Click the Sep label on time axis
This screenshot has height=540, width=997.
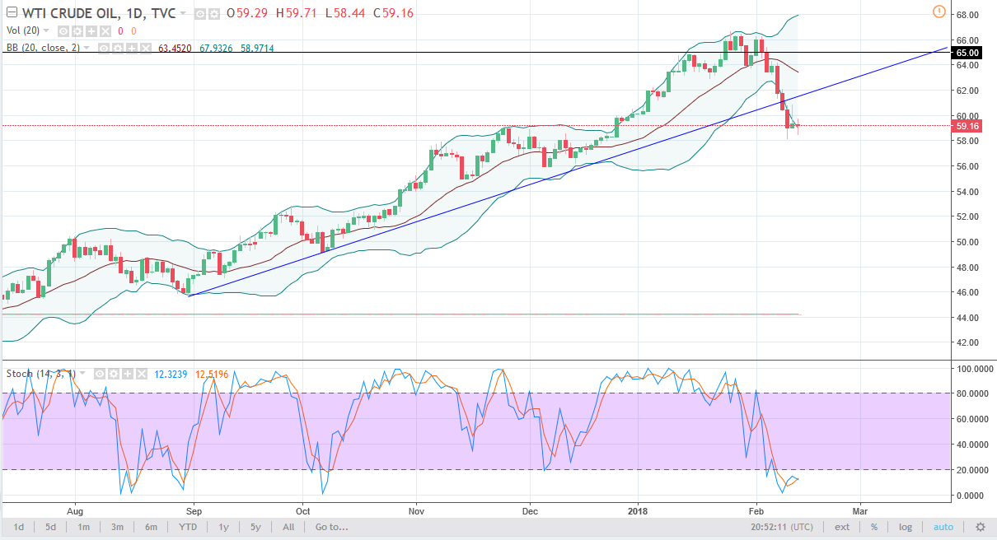tap(193, 510)
